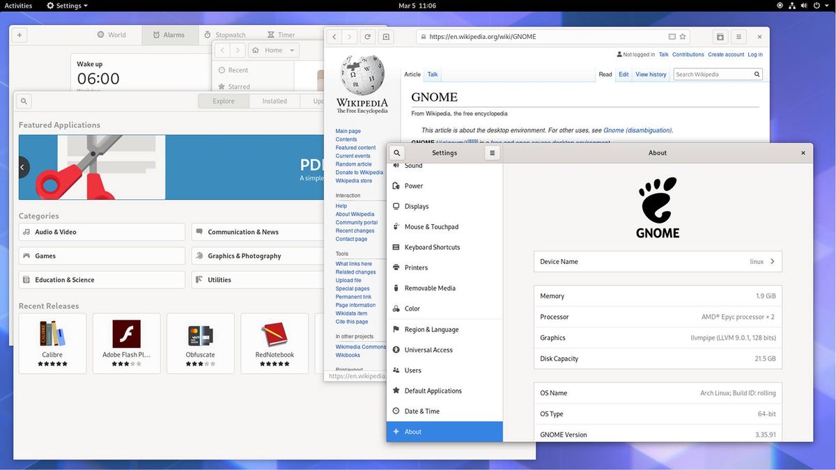Select Wikipedia Article tab
The height and width of the screenshot is (470, 836).
412,75
